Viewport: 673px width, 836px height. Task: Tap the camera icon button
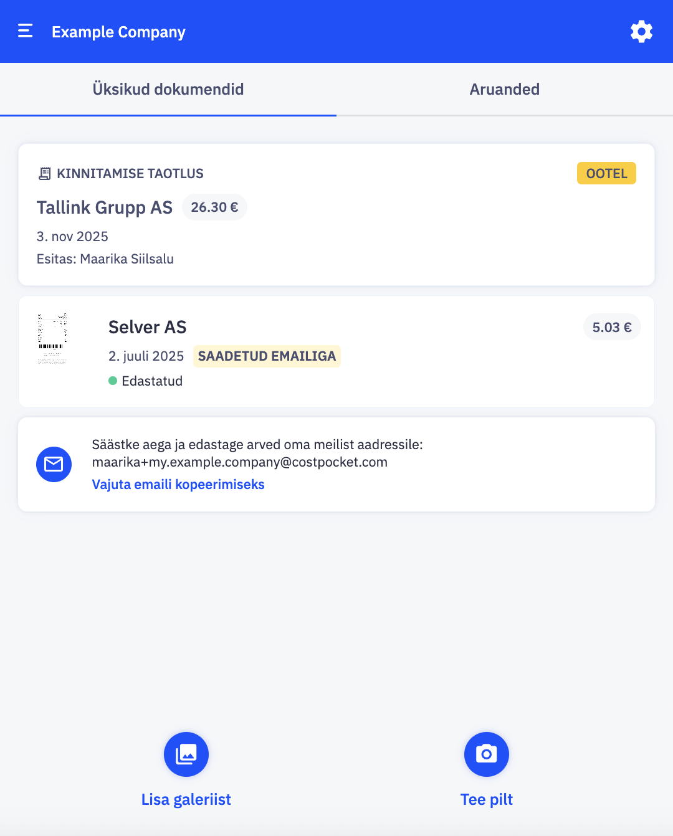(x=487, y=754)
